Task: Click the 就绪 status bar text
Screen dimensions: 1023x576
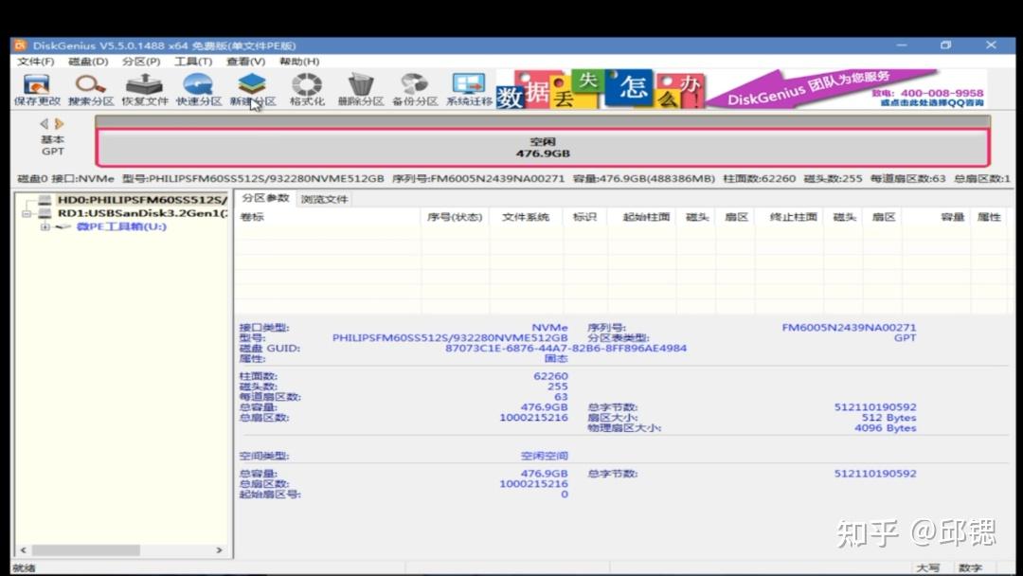Action: (x=24, y=568)
